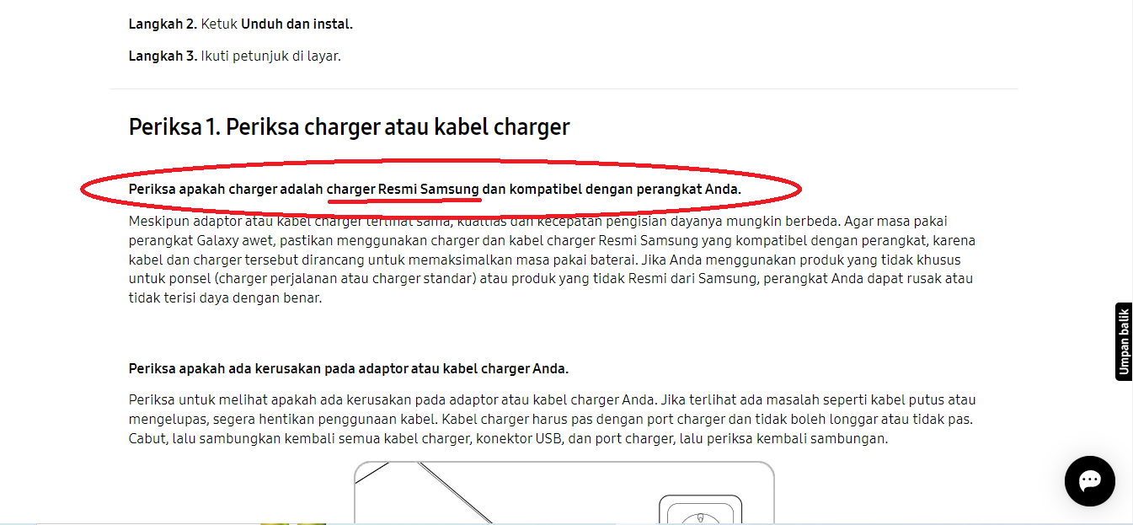
Task: Click the bold line about charger Resmi Samsung
Action: (x=435, y=189)
